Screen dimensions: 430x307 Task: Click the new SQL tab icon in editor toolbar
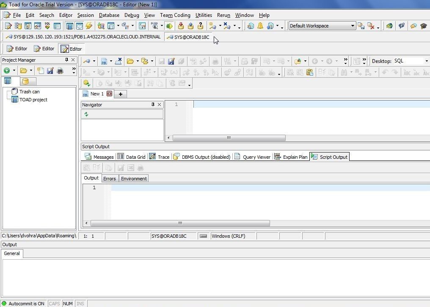[x=104, y=61]
